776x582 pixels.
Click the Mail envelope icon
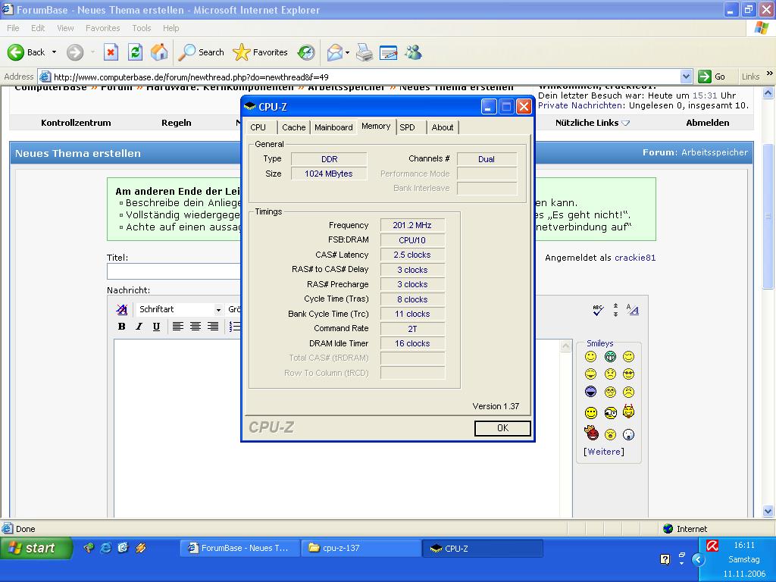pos(335,52)
